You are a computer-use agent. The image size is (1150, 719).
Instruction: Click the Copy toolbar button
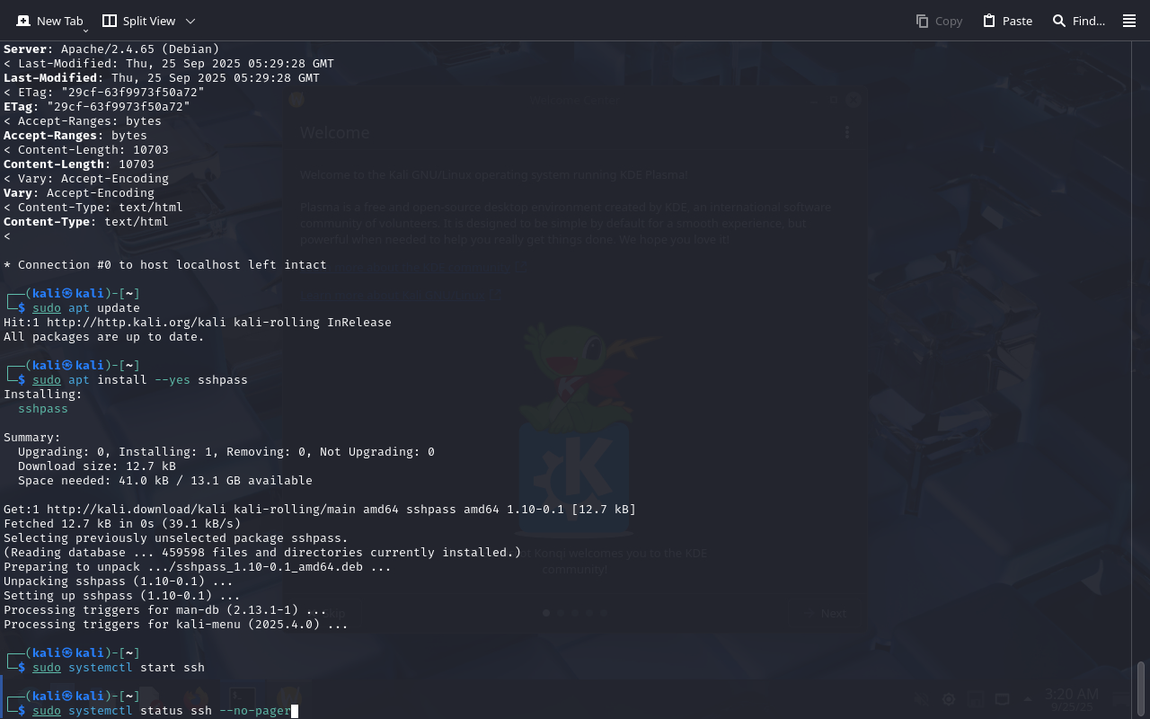939,21
